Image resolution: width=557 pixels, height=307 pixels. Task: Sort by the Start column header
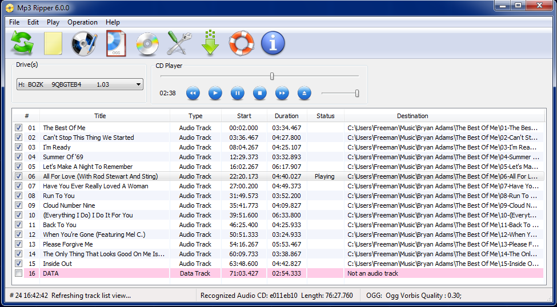[x=244, y=116]
